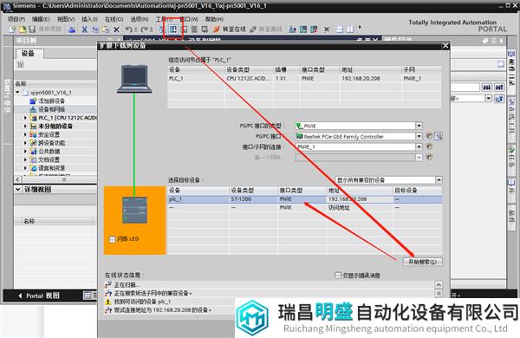The image size is (520, 338).
Task: Click the undo arrow icon in toolbar
Action: pos(128,29)
